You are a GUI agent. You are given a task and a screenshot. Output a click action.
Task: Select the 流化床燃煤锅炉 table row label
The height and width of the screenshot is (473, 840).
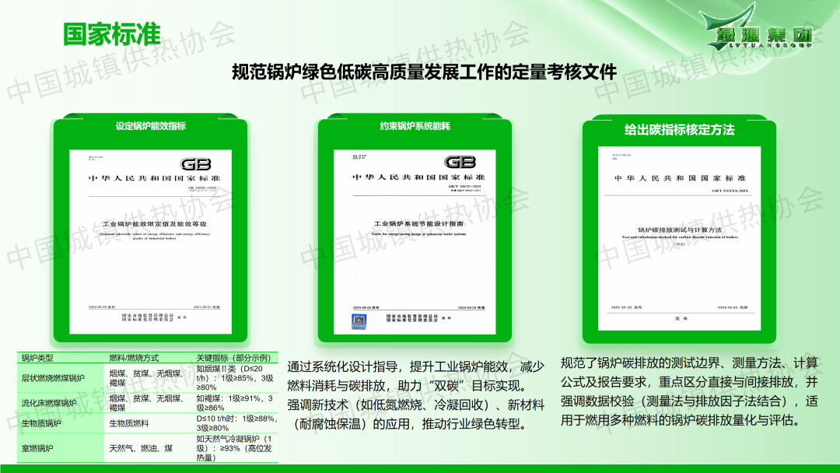[x=49, y=403]
